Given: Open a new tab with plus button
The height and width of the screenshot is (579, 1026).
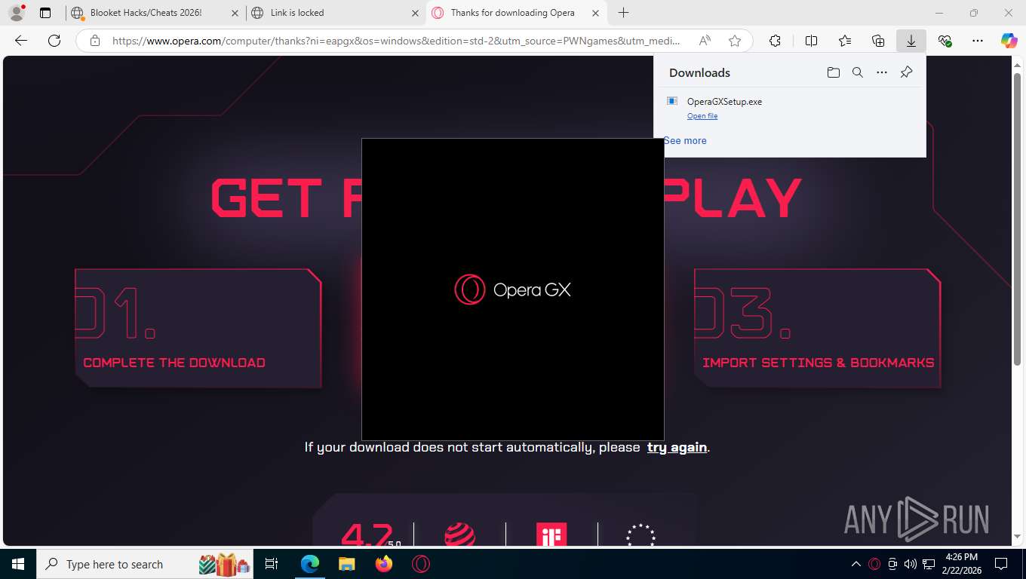Looking at the screenshot, I should tap(623, 13).
